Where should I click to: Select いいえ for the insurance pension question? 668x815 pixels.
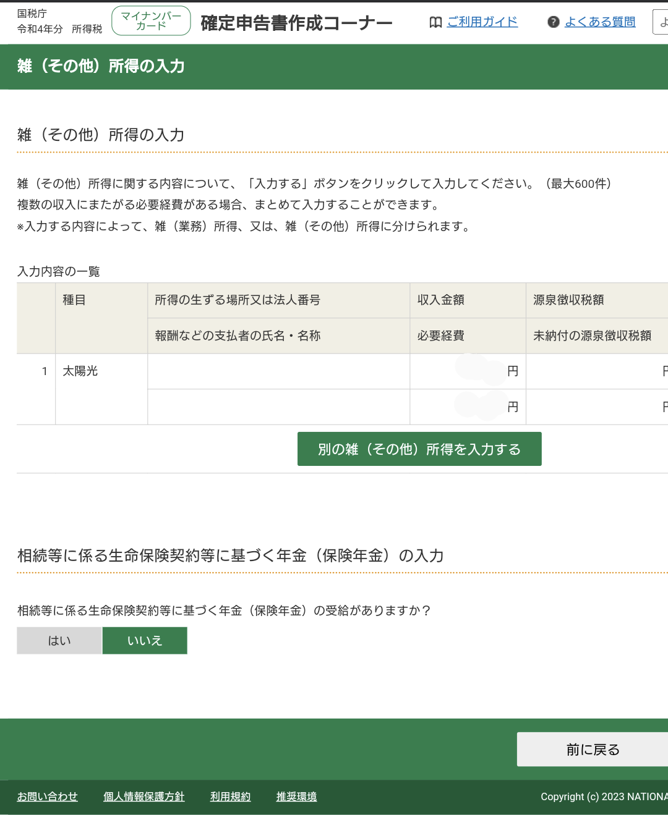145,641
